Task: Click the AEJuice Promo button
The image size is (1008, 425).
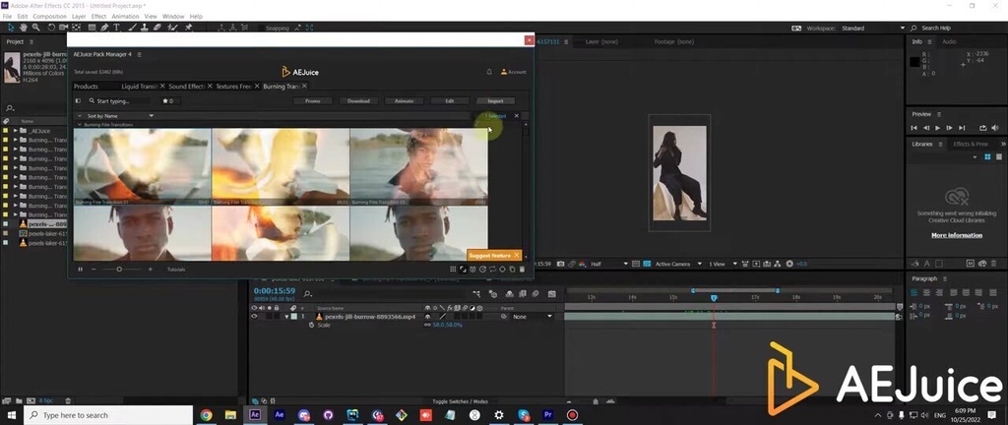Action: pyautogui.click(x=313, y=100)
